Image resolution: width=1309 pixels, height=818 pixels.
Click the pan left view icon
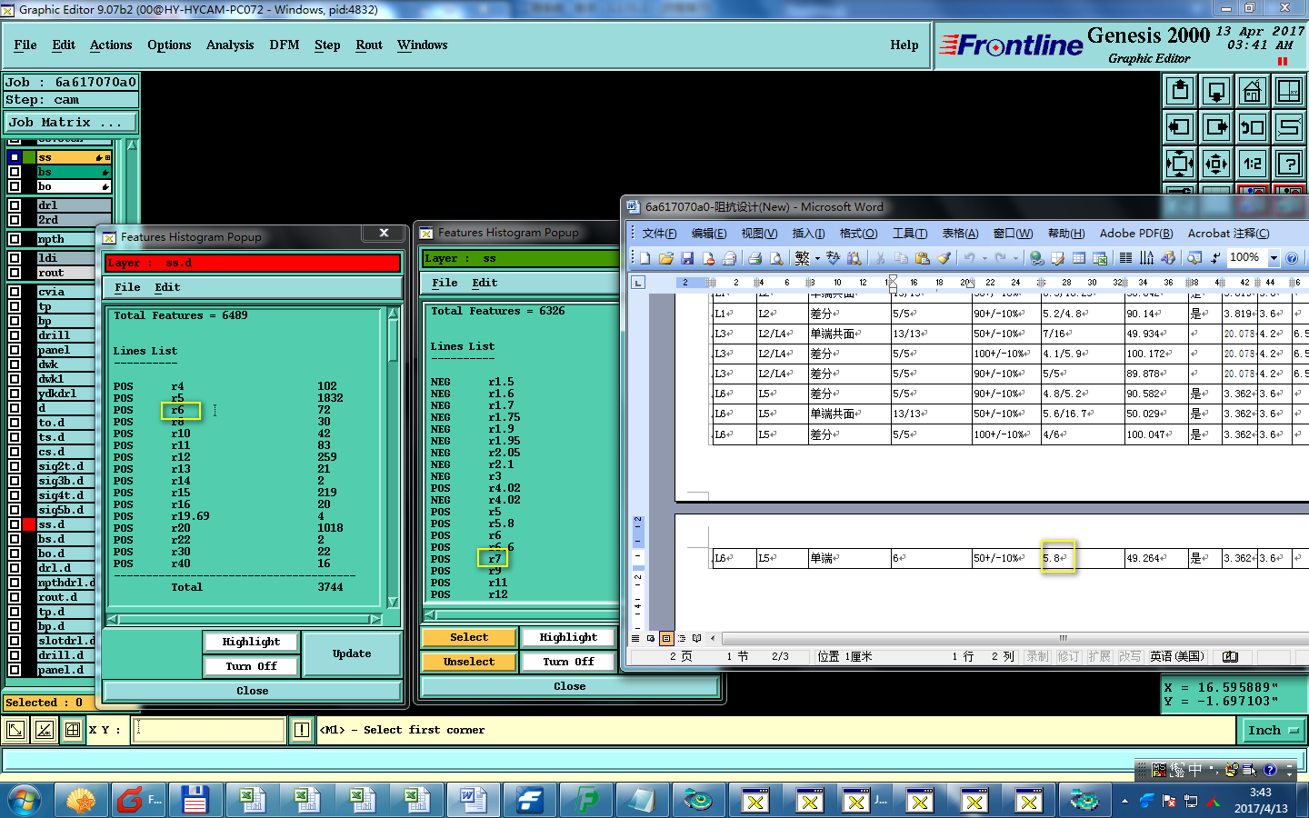click(1180, 127)
